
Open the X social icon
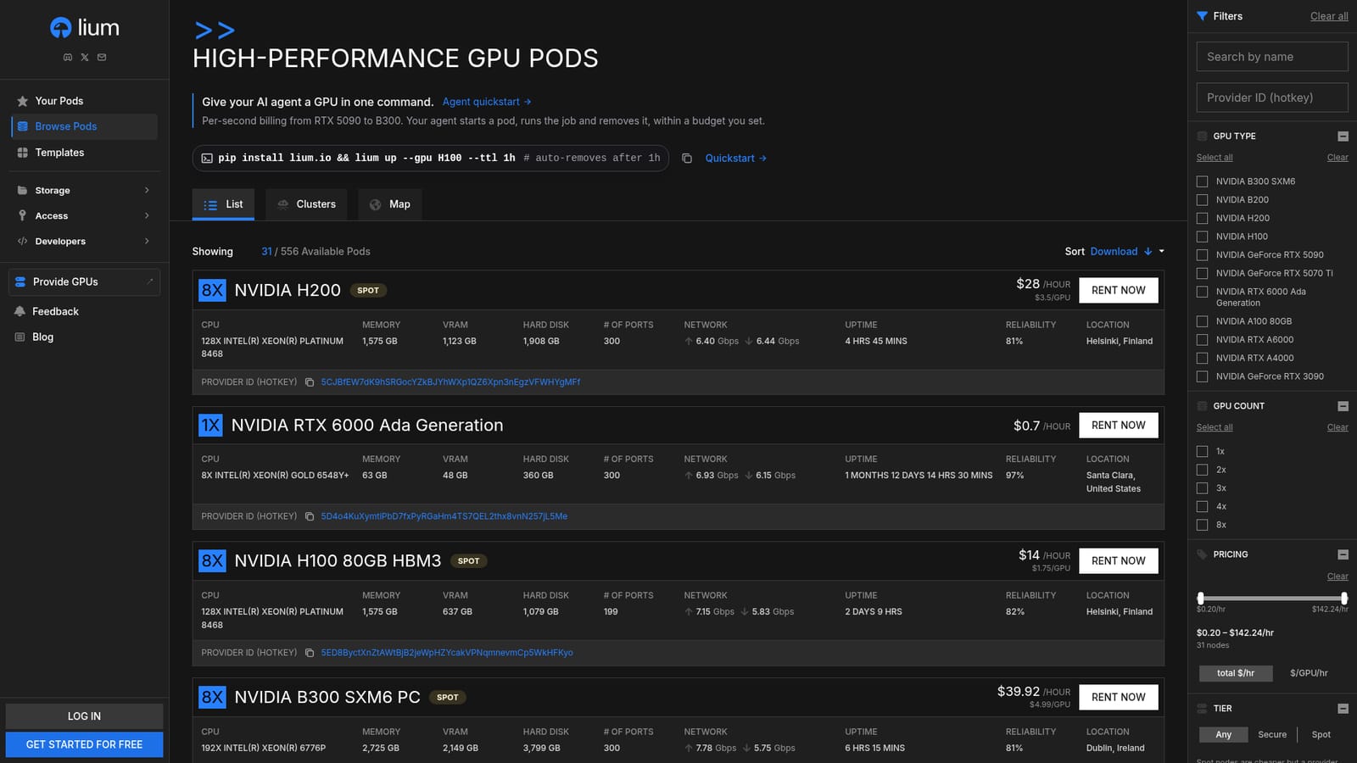coord(85,58)
